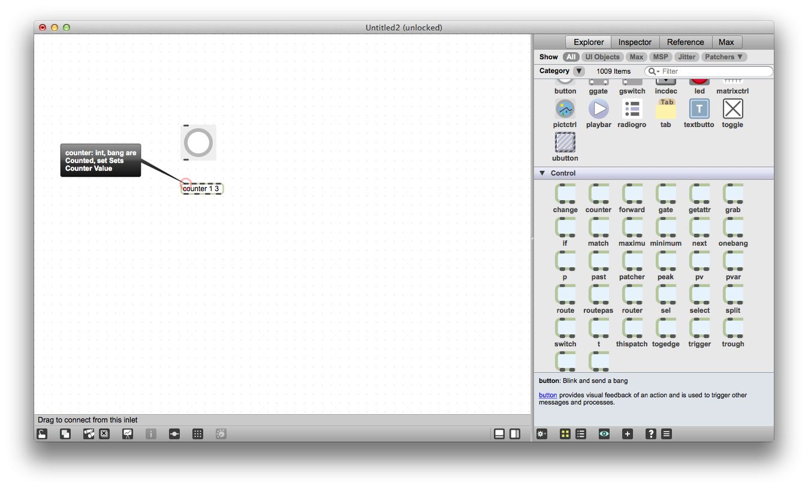Click the Filter search field
Screen dimensions: 808x489
coord(709,71)
